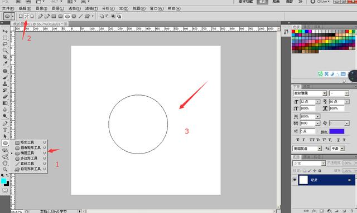
Task: Open shape geometry options dropdown arrow
Action: click(93, 16)
